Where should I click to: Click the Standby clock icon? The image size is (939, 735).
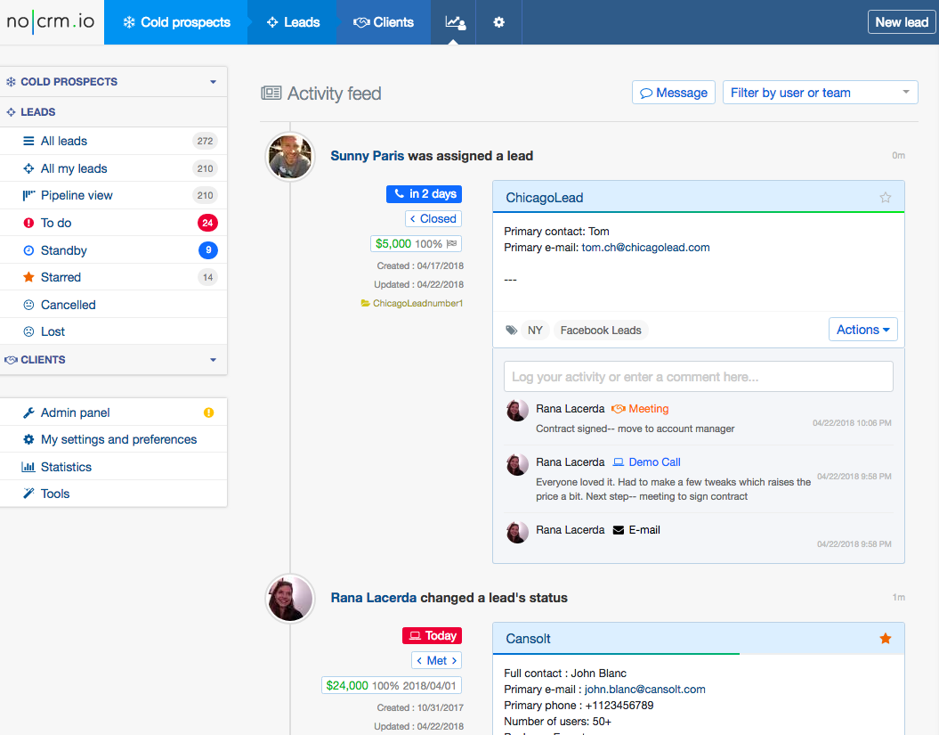28,250
